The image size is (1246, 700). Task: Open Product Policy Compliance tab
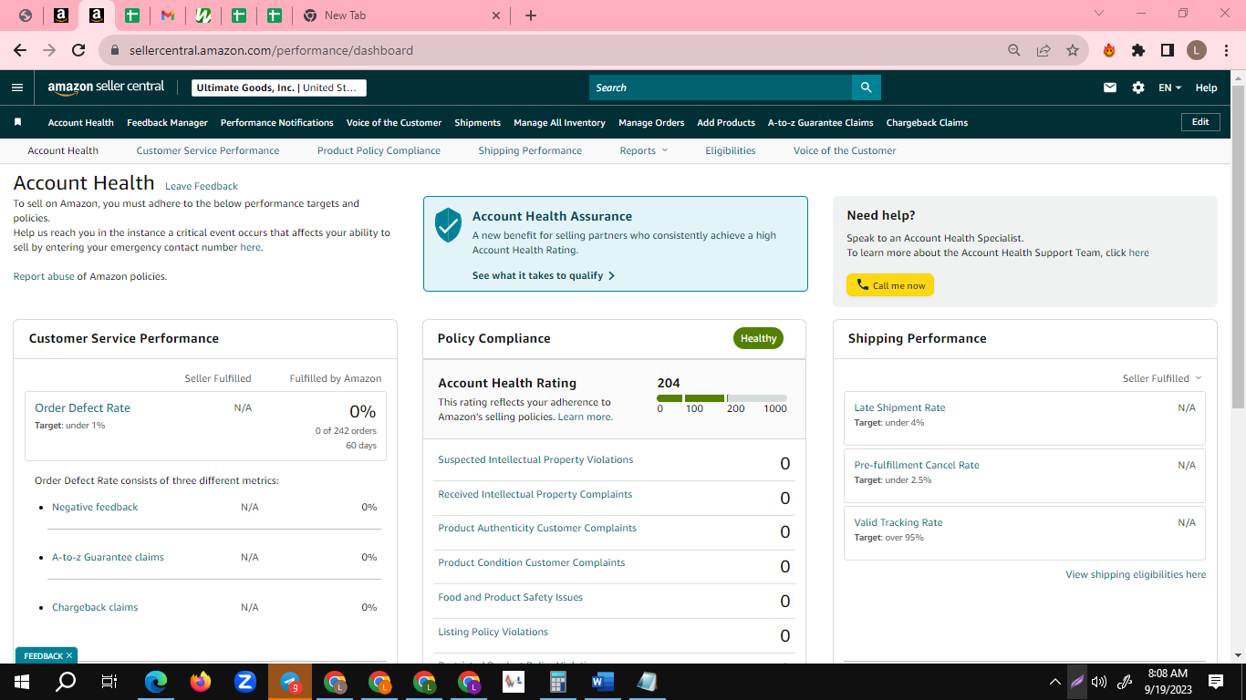coord(379,150)
